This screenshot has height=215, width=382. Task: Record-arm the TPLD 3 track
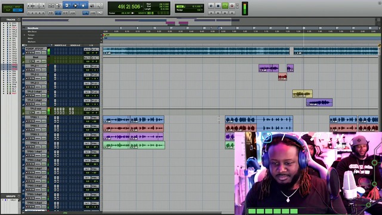[27, 87]
